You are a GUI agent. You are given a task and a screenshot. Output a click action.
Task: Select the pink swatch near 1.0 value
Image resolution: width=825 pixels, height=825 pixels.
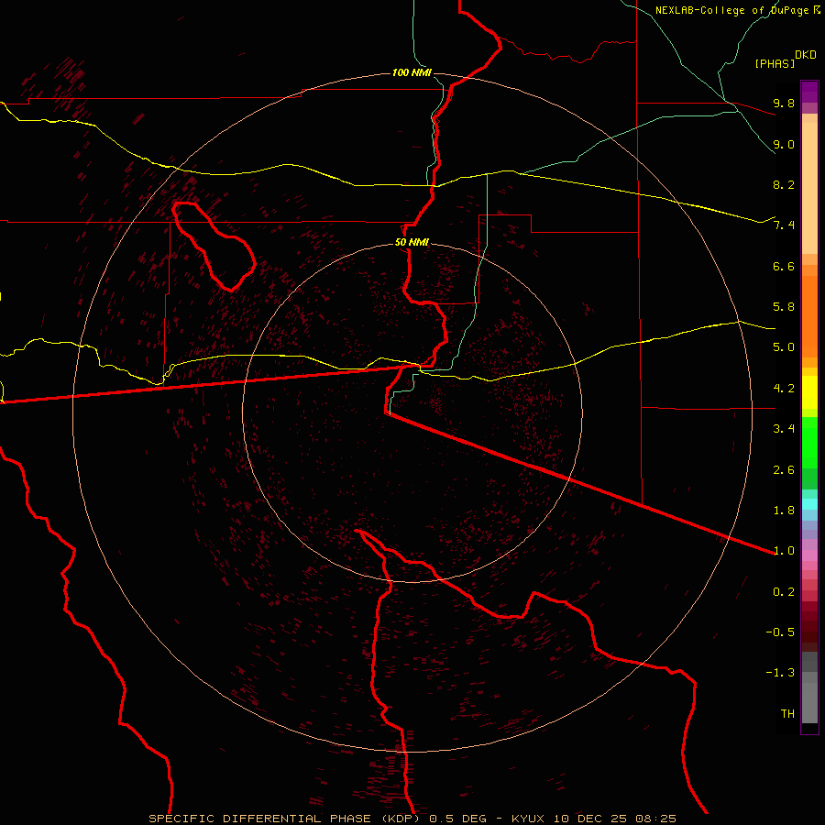809,555
